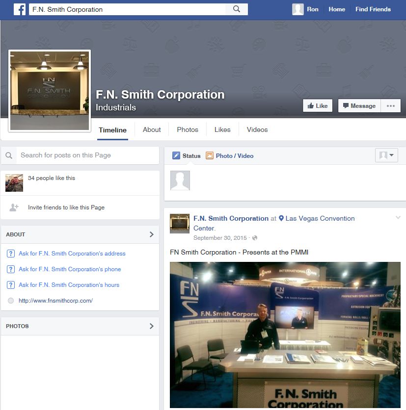Click the Industrials category text
This screenshot has width=406, height=410.
pyautogui.click(x=116, y=107)
